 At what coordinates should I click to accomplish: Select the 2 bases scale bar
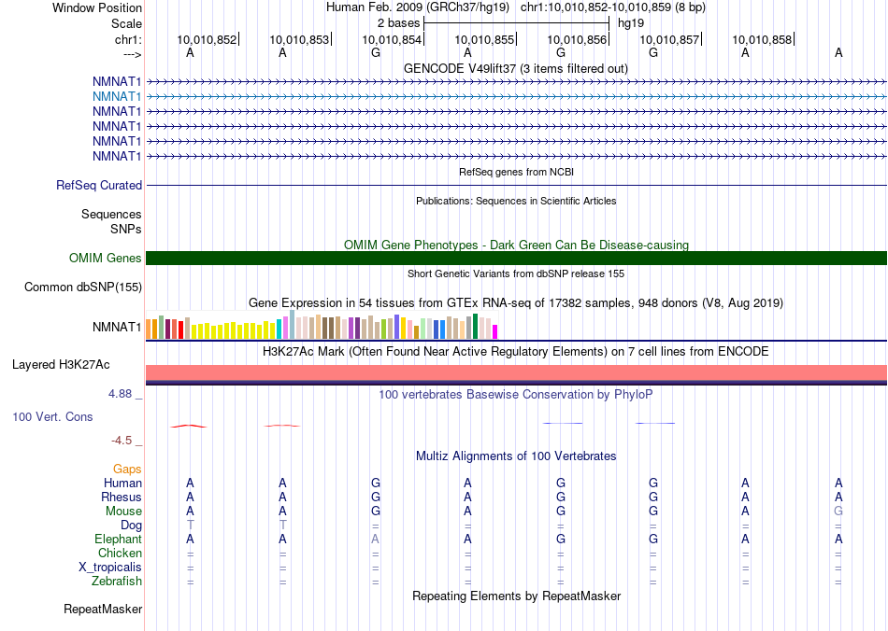point(516,23)
